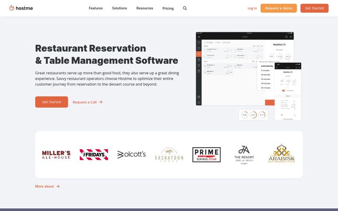Screen dimensions: 338x211
Task: Click the Request a demo button
Action: (x=278, y=8)
